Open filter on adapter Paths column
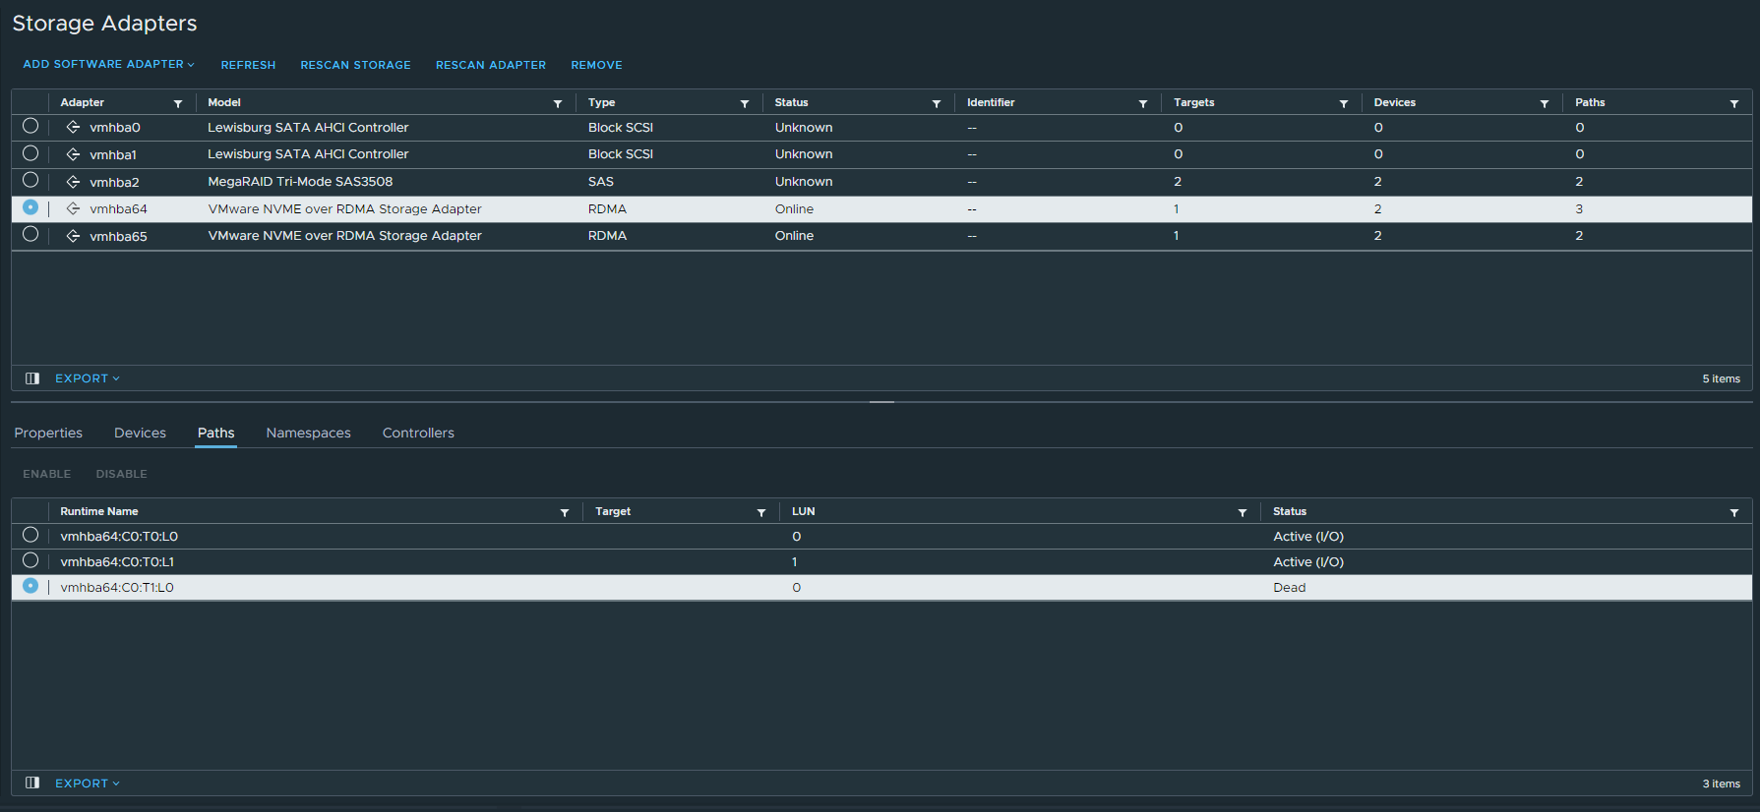The height and width of the screenshot is (812, 1760). click(1734, 103)
